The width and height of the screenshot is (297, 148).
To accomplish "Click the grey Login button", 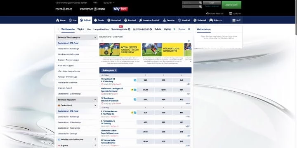I will 212,3.
